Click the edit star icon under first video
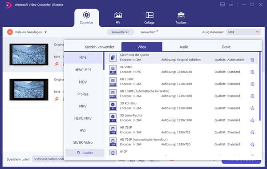 tap(57, 64)
